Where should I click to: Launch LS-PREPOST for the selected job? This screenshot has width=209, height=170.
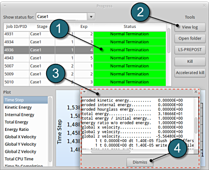pos(190,50)
